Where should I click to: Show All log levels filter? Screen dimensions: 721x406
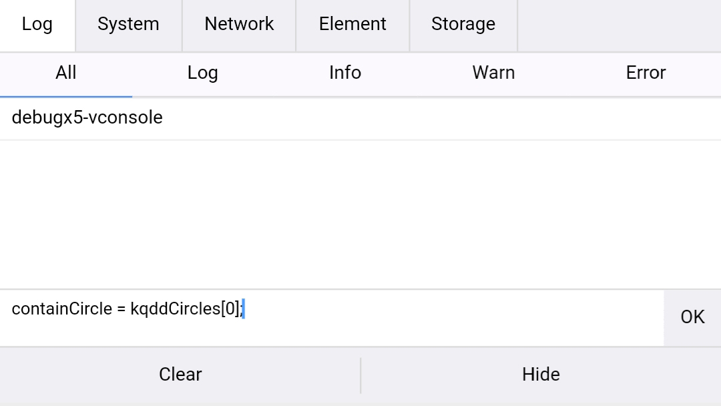click(65, 73)
